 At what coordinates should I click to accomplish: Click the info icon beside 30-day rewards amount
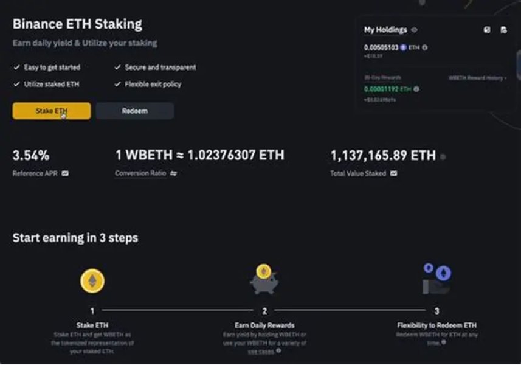pos(416,89)
